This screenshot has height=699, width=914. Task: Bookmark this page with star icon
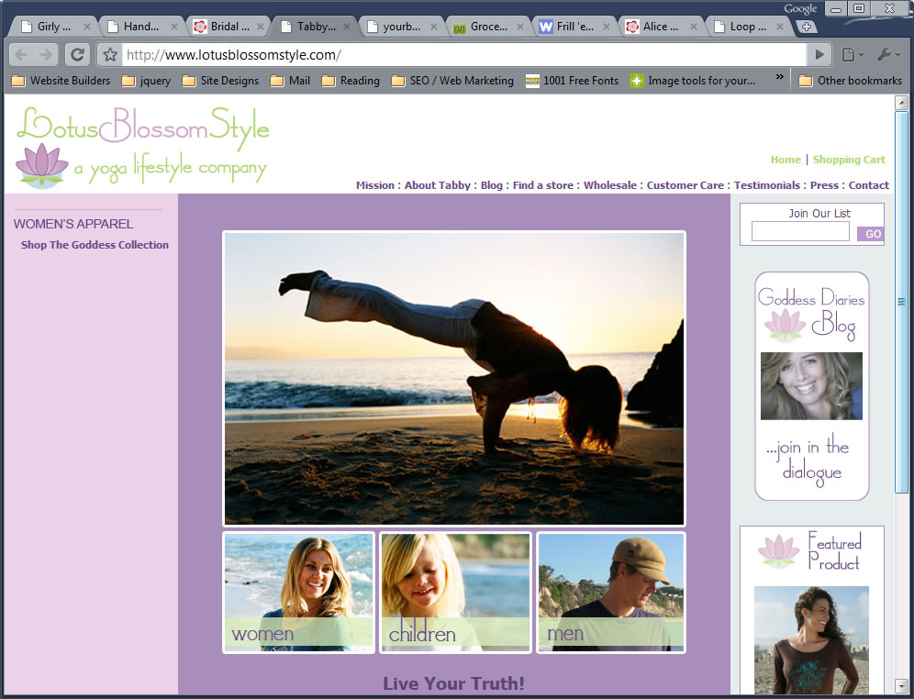point(110,55)
